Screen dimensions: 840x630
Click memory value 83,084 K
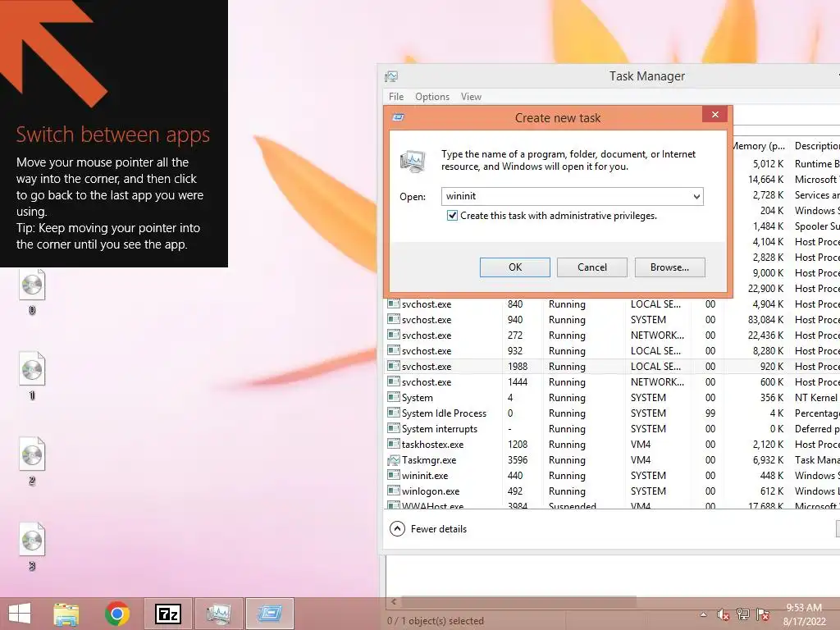point(765,320)
